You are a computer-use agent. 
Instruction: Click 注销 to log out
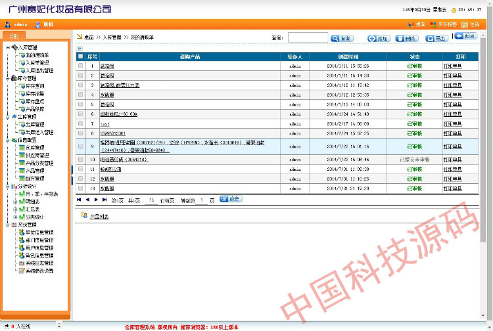(x=473, y=24)
